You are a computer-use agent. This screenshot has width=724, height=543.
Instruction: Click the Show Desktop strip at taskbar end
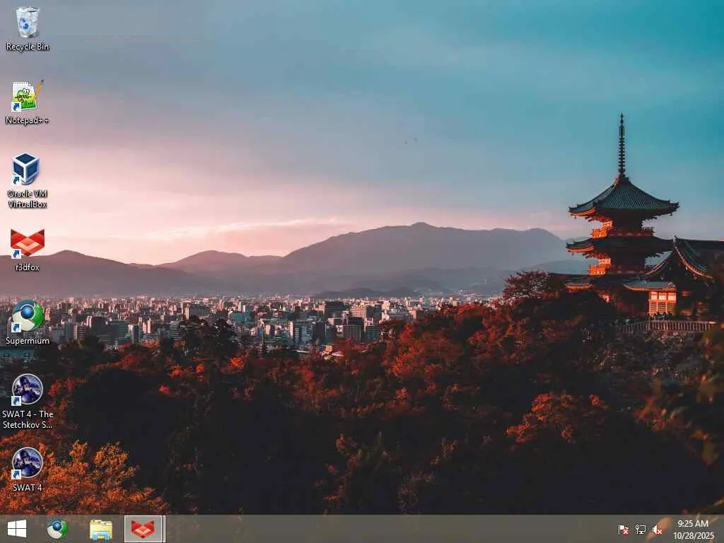tap(722, 529)
